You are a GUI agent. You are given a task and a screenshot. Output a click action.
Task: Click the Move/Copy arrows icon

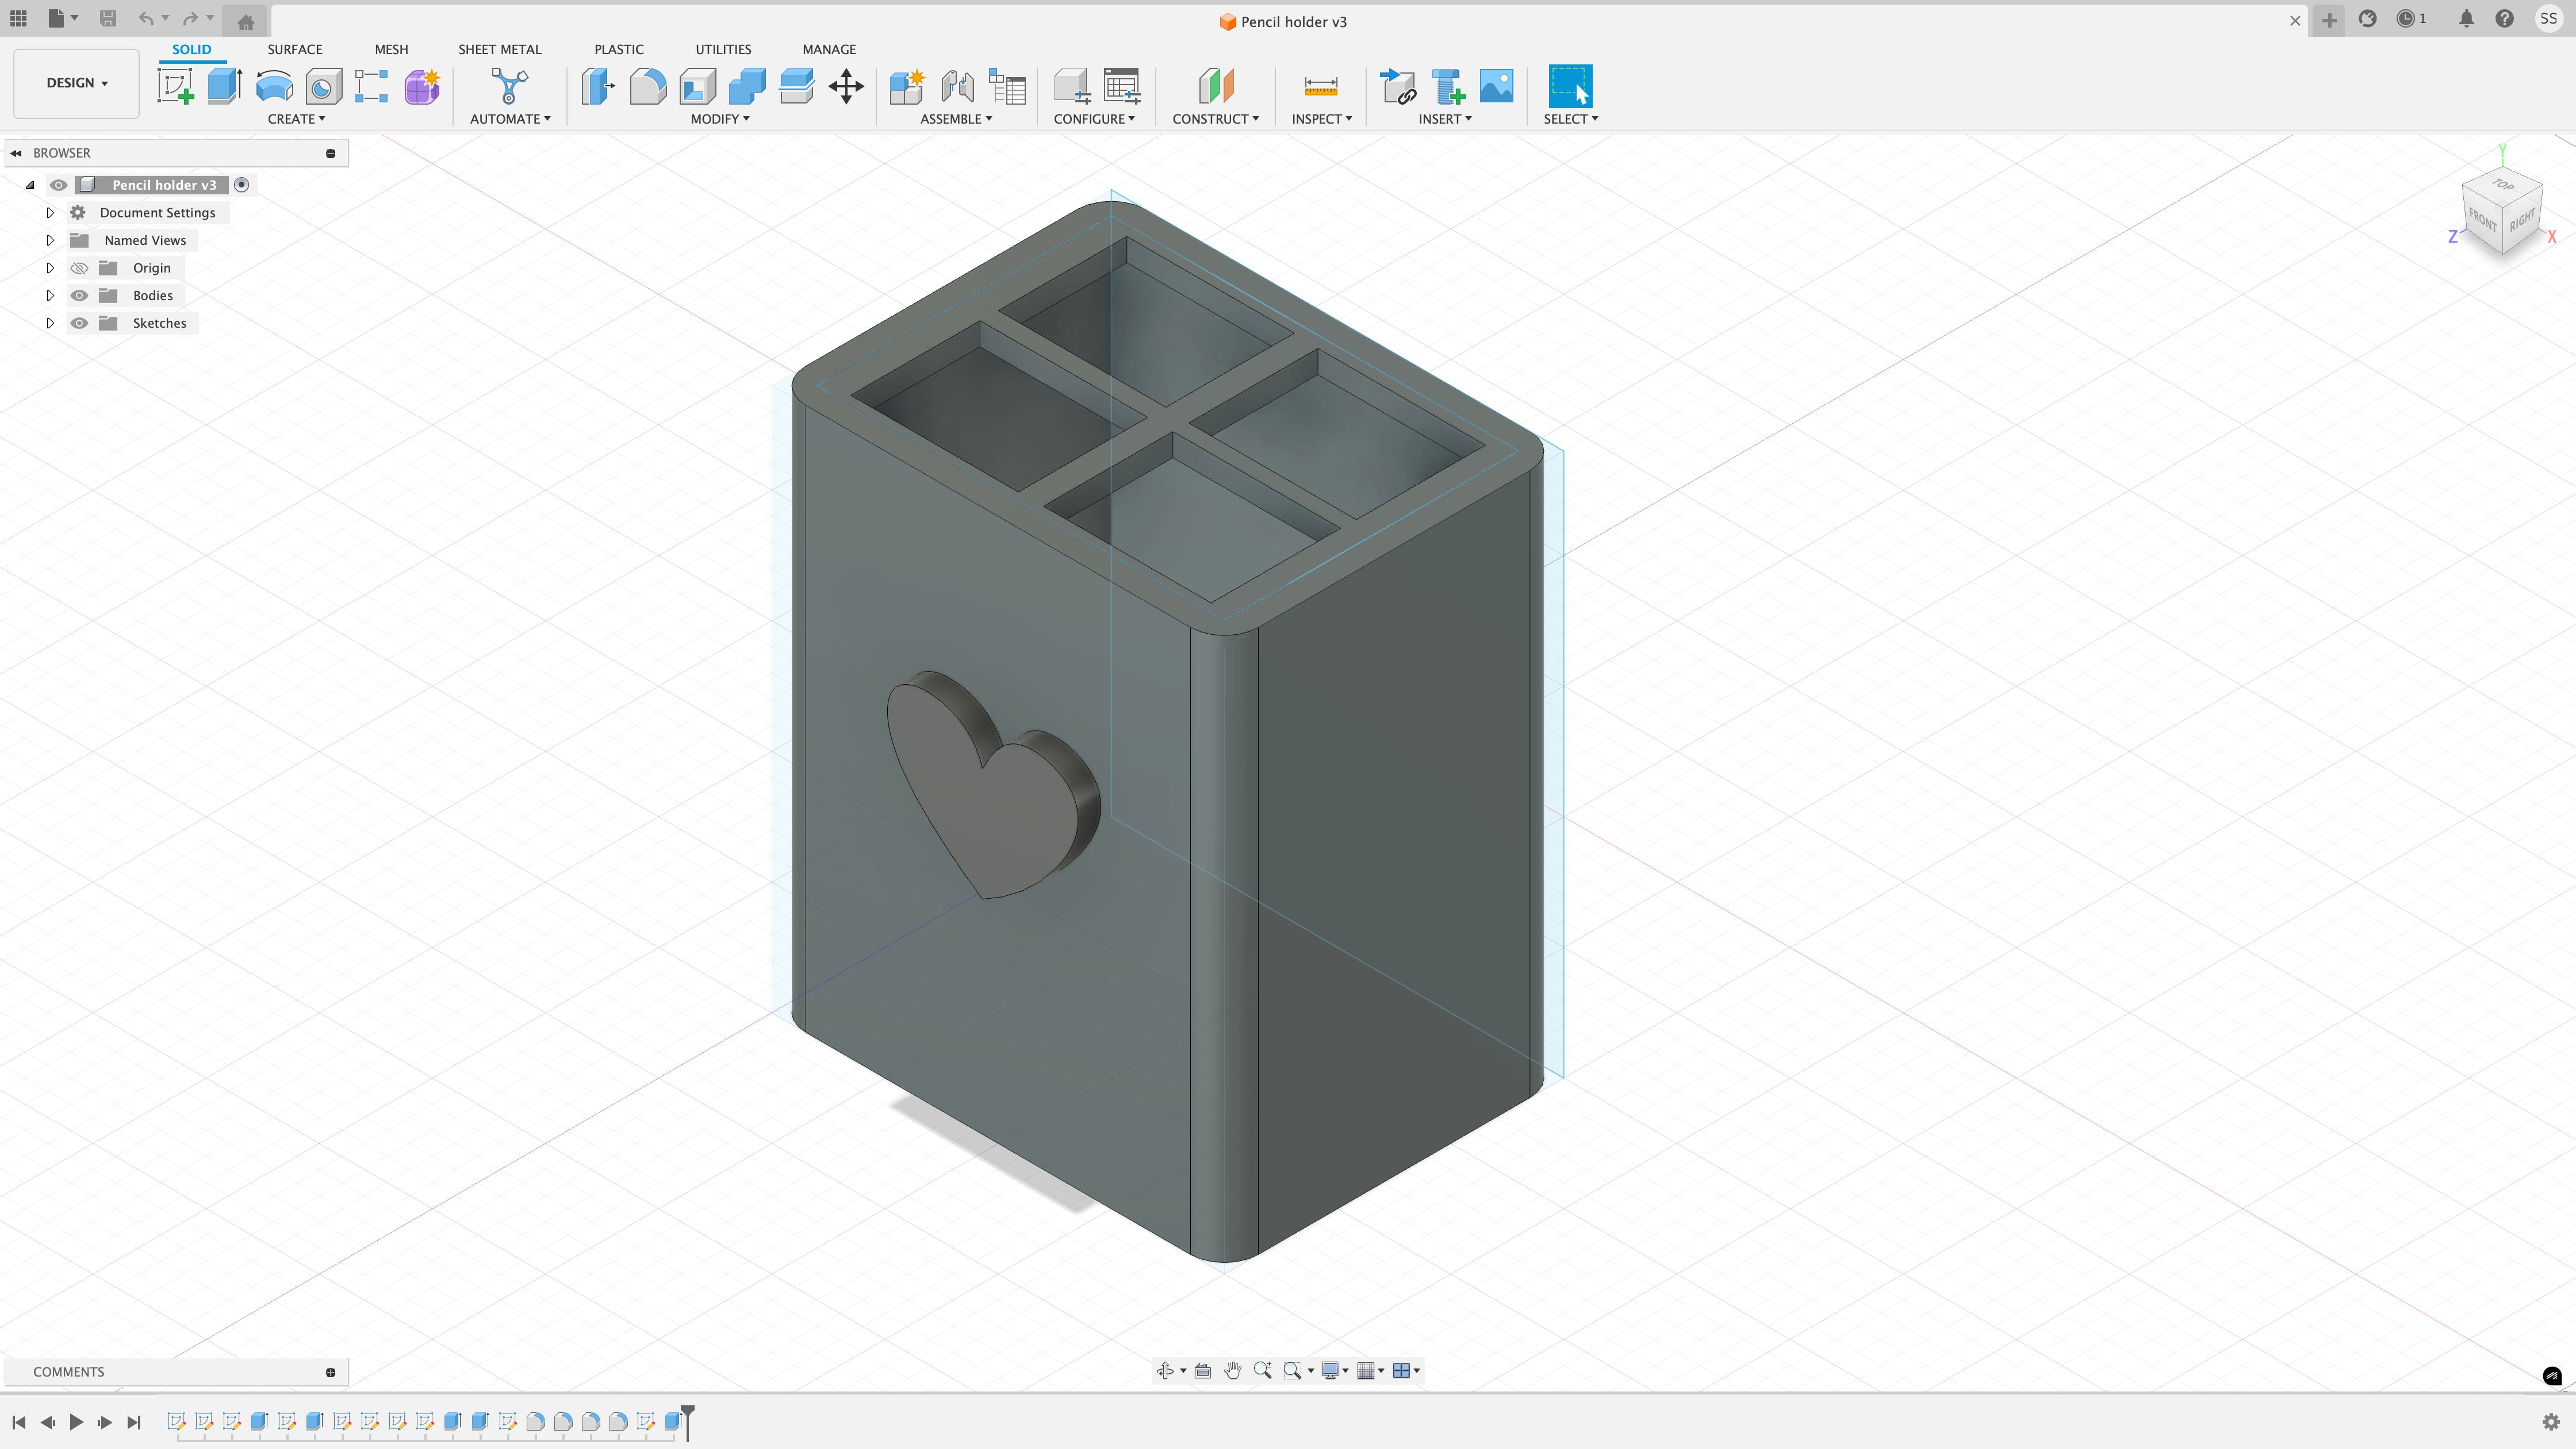pos(846,86)
